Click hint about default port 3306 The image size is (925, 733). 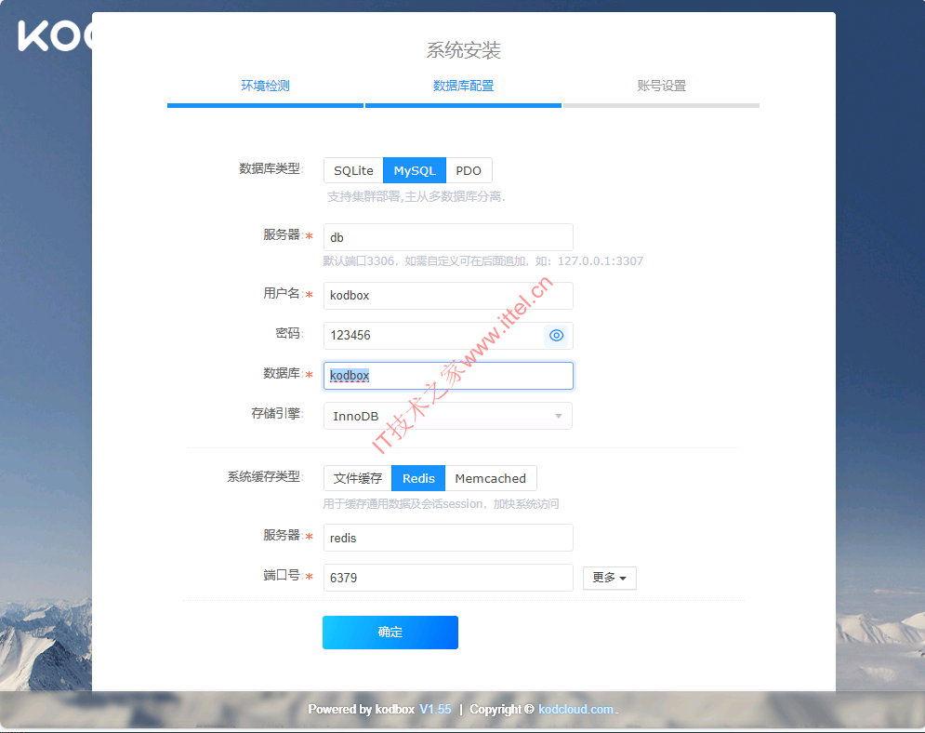(x=482, y=260)
